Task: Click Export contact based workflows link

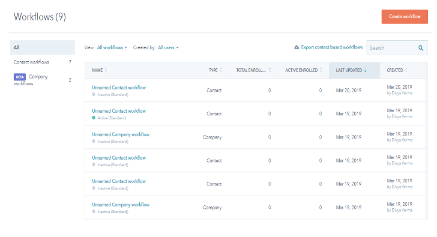Action: 331,47
